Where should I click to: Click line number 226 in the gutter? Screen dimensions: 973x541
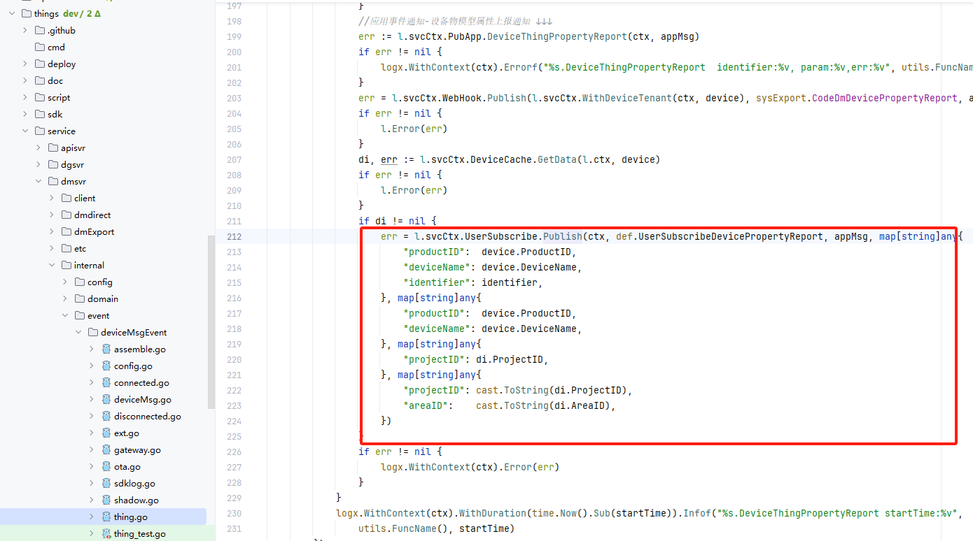click(x=233, y=452)
